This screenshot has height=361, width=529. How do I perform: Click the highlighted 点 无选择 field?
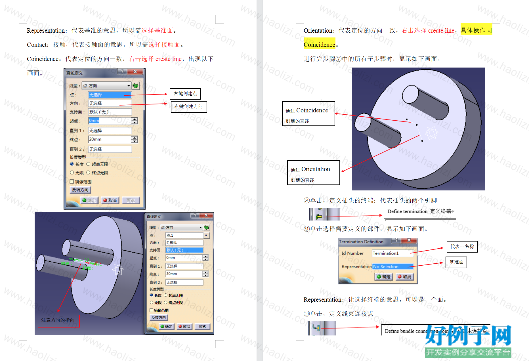[110, 95]
